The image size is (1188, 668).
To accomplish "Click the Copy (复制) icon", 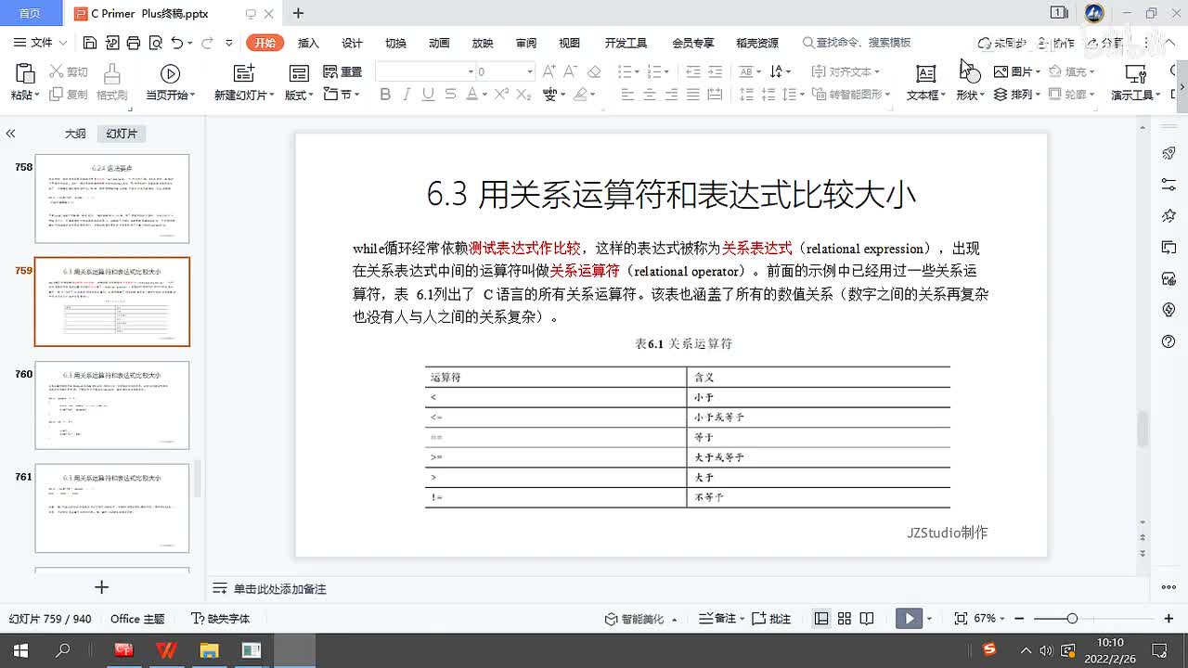I will point(56,95).
